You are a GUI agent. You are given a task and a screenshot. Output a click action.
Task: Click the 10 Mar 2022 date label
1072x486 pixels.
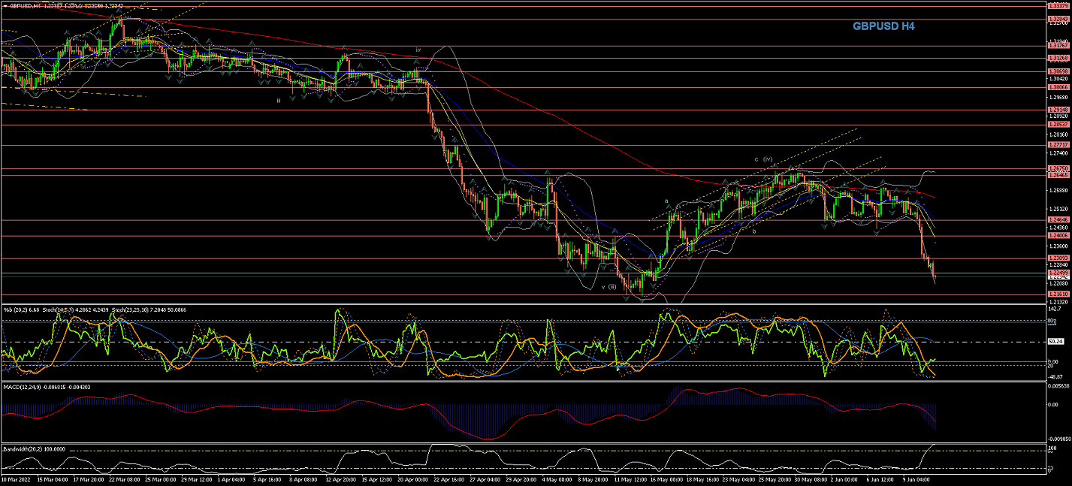click(15, 478)
